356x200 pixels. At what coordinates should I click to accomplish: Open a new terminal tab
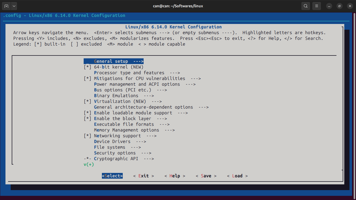pos(6,6)
